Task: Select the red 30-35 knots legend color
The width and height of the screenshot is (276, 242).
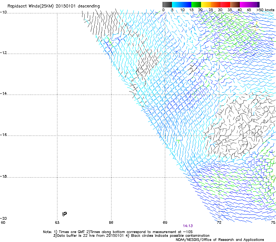Action: click(x=225, y=4)
